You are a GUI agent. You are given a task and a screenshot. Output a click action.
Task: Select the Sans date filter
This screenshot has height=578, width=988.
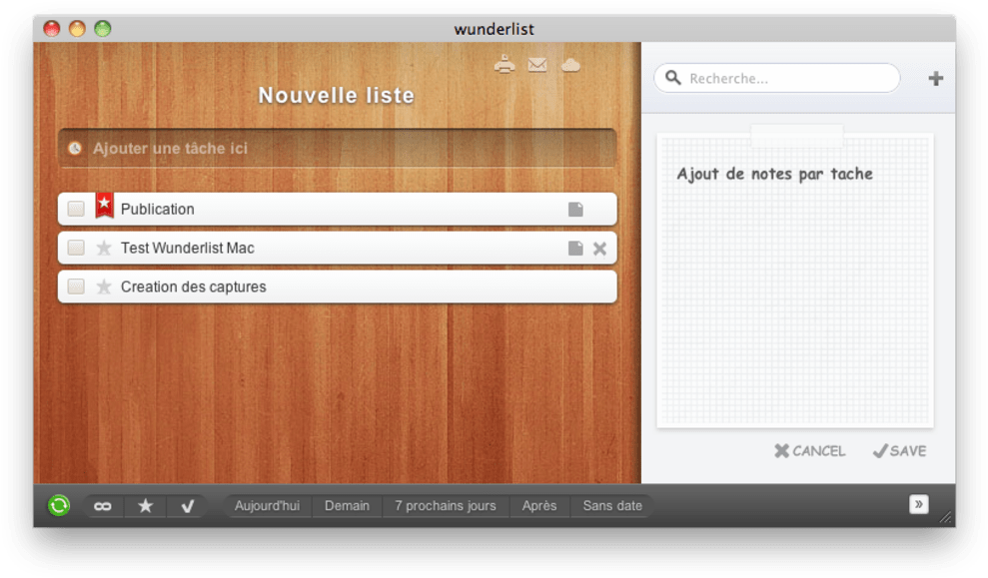[x=612, y=506]
